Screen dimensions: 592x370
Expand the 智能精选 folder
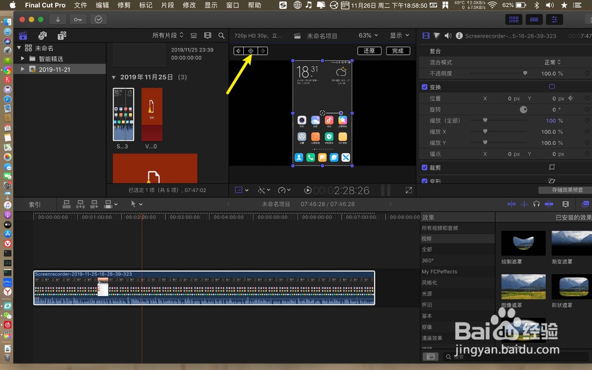click(22, 59)
